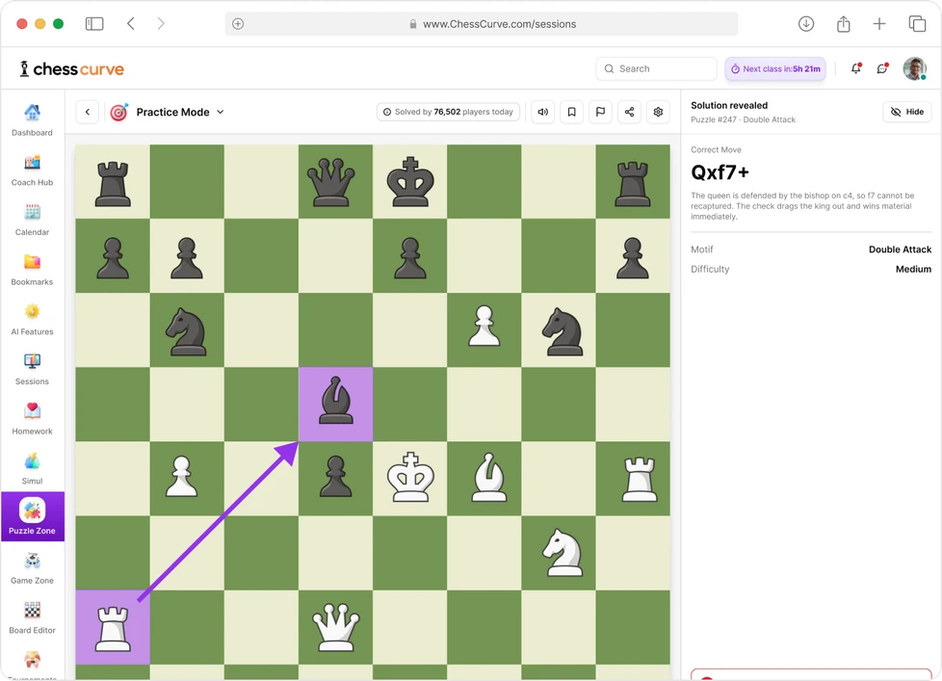
Task: Select the white queen on d1
Action: (x=336, y=628)
